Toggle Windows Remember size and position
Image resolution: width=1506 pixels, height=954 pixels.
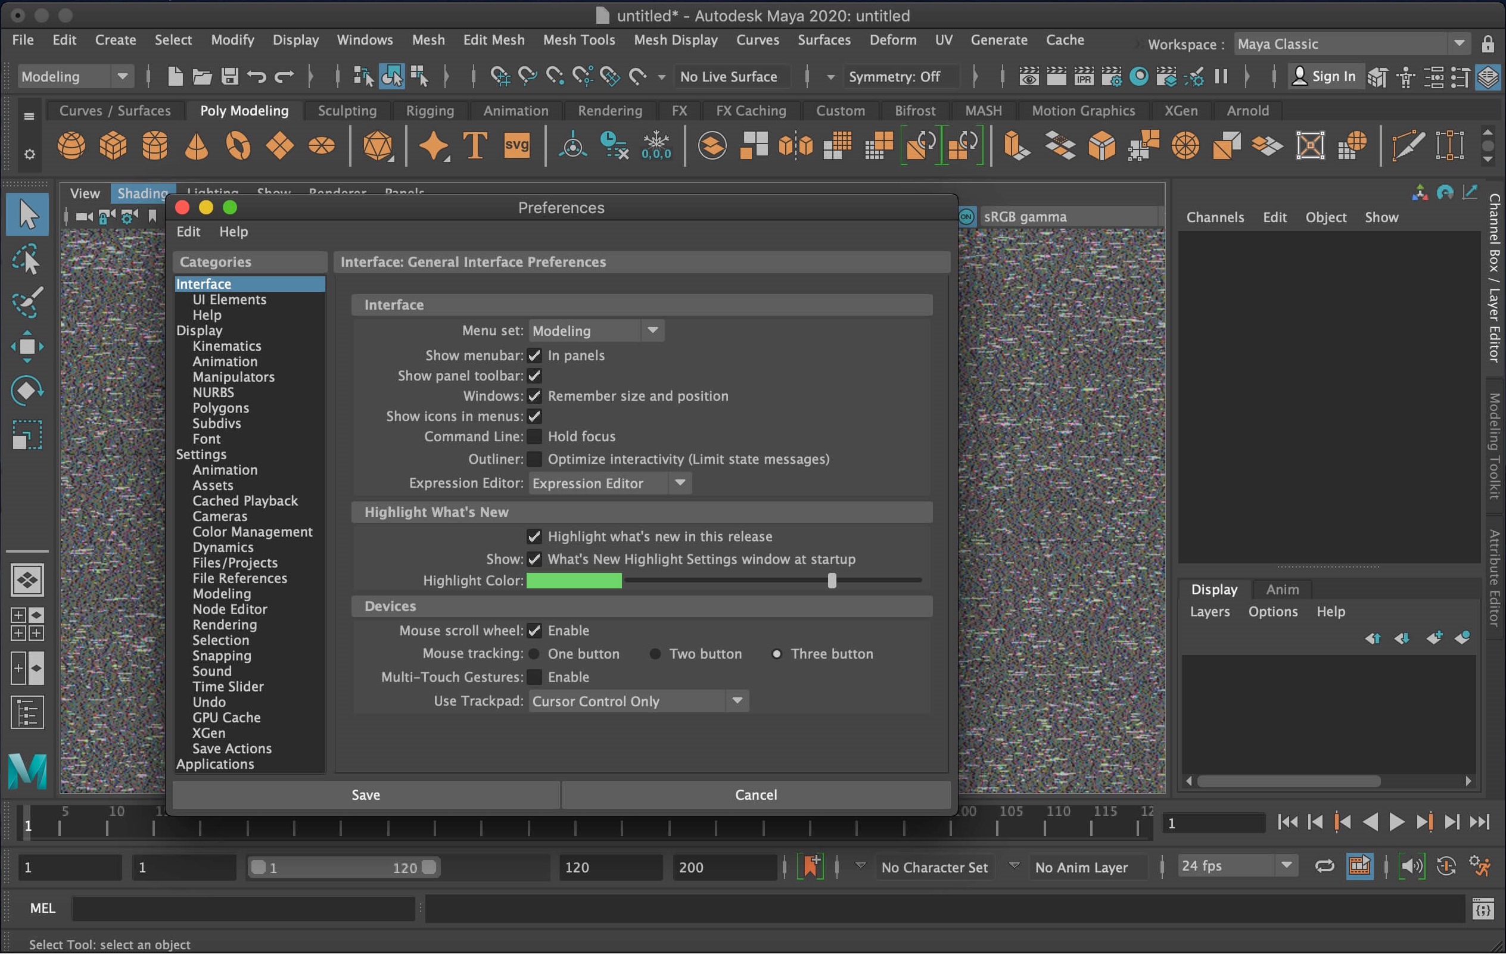[534, 396]
